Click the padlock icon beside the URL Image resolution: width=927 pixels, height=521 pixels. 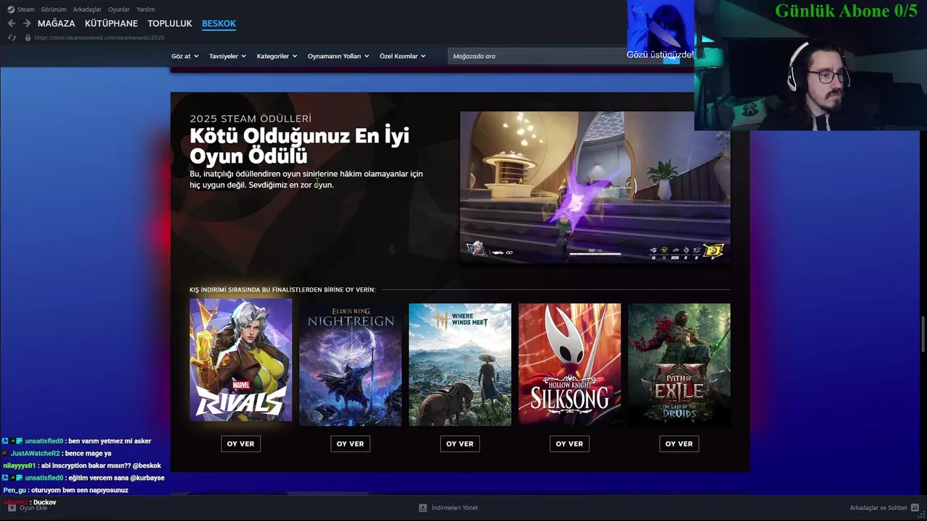pyautogui.click(x=28, y=38)
